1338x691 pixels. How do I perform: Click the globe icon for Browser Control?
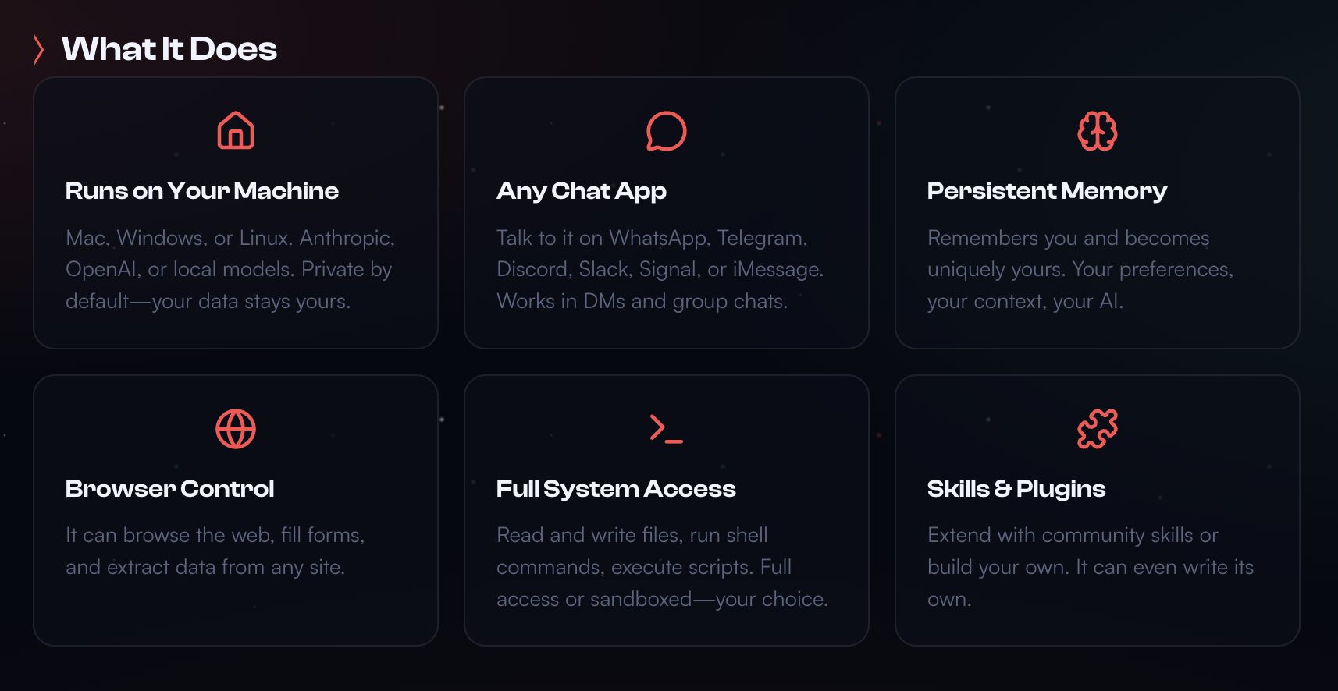click(x=236, y=429)
